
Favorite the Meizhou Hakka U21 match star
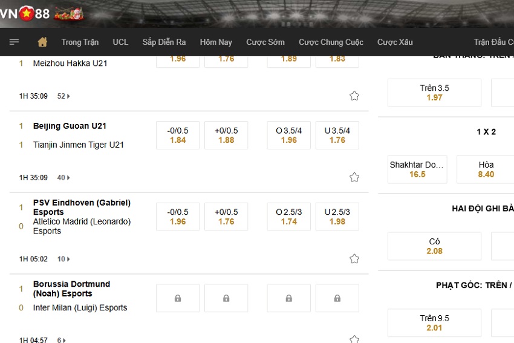[x=354, y=96]
